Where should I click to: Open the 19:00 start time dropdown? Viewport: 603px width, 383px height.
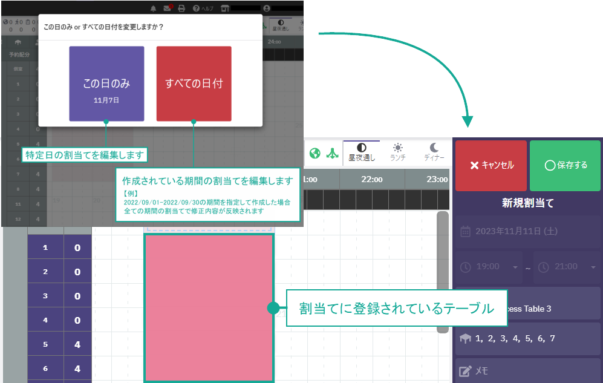point(515,267)
